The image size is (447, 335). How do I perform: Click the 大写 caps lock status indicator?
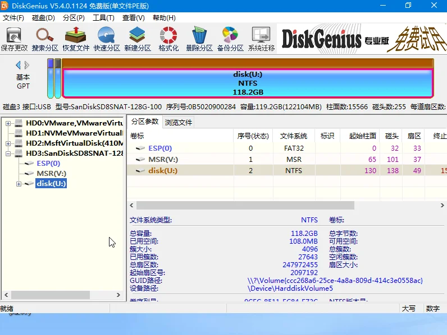coord(408,309)
